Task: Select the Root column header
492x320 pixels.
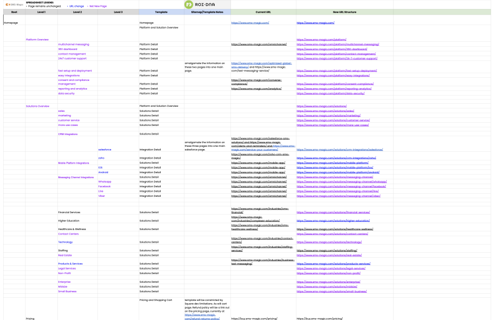Action: [14, 12]
